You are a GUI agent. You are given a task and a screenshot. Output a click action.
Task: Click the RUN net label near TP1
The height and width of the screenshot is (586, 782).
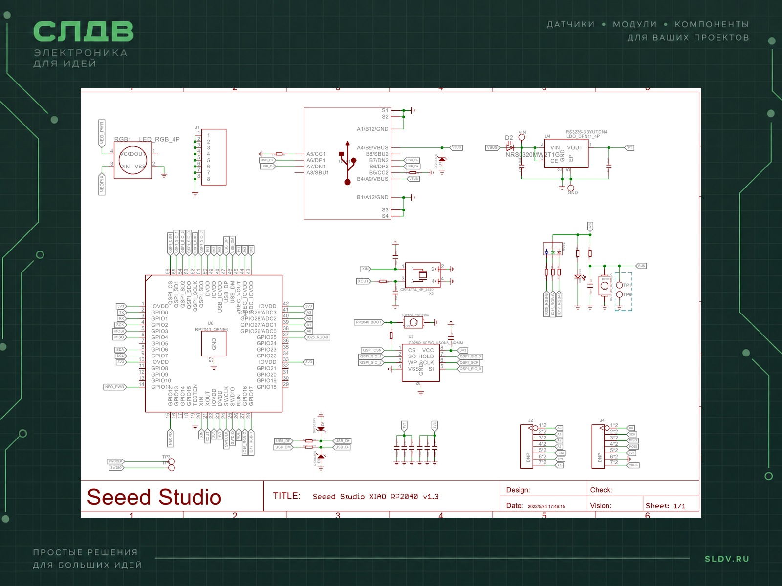point(642,266)
